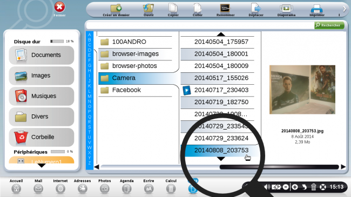Expand sidebar list with bottom down arrow
The image size is (351, 197).
[x=42, y=166]
